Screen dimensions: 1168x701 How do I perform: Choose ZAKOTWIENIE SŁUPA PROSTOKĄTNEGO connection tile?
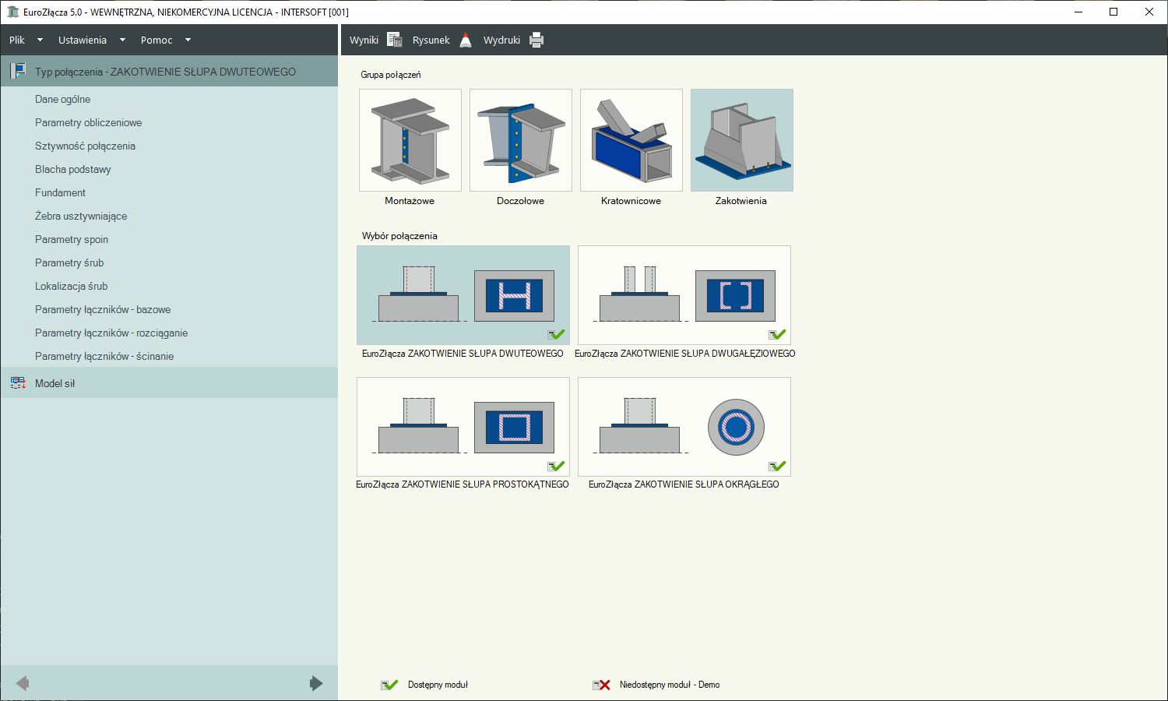[x=463, y=427]
